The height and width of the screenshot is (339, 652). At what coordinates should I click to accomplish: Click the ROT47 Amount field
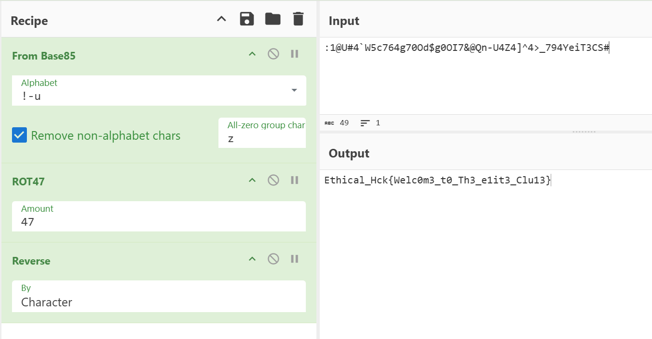click(158, 221)
